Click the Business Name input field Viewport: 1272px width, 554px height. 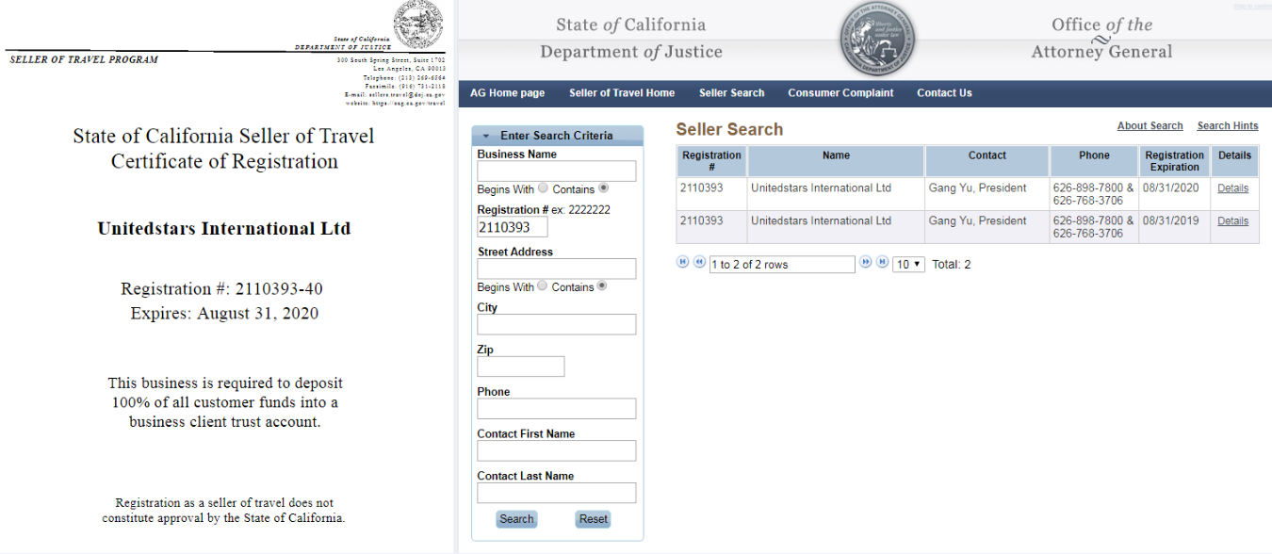tap(557, 171)
